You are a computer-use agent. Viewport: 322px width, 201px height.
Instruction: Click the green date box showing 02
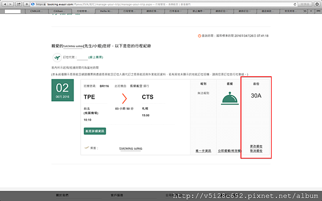pos(63,90)
